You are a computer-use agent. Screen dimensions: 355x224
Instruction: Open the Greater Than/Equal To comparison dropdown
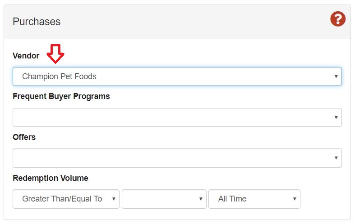click(66, 199)
